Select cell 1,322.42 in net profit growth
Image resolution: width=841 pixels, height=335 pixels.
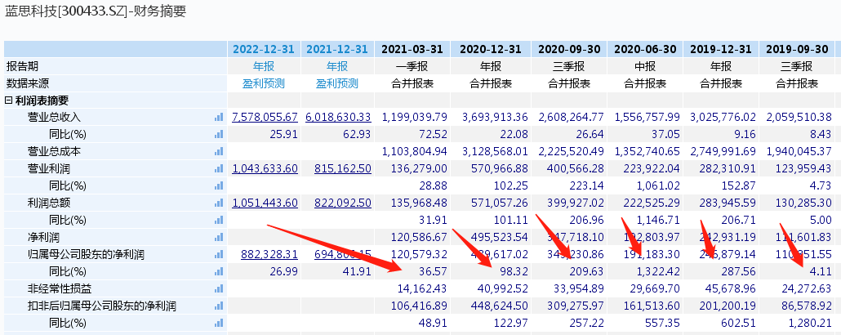(660, 271)
